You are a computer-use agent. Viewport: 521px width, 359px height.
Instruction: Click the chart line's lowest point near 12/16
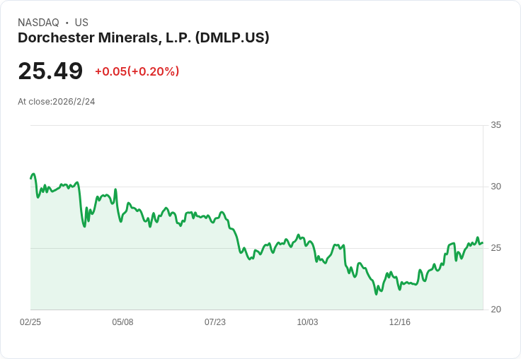tap(376, 294)
